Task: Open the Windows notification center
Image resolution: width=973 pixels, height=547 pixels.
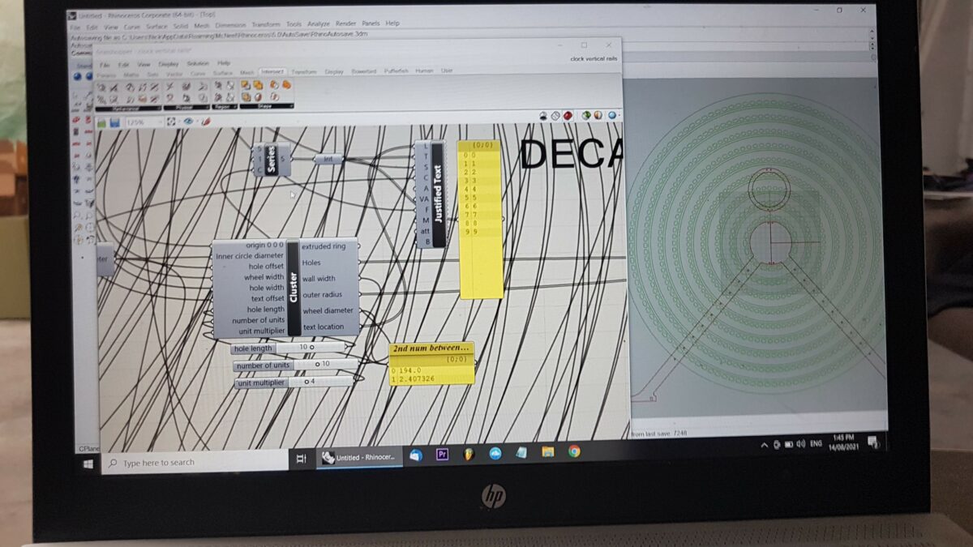Action: [874, 442]
